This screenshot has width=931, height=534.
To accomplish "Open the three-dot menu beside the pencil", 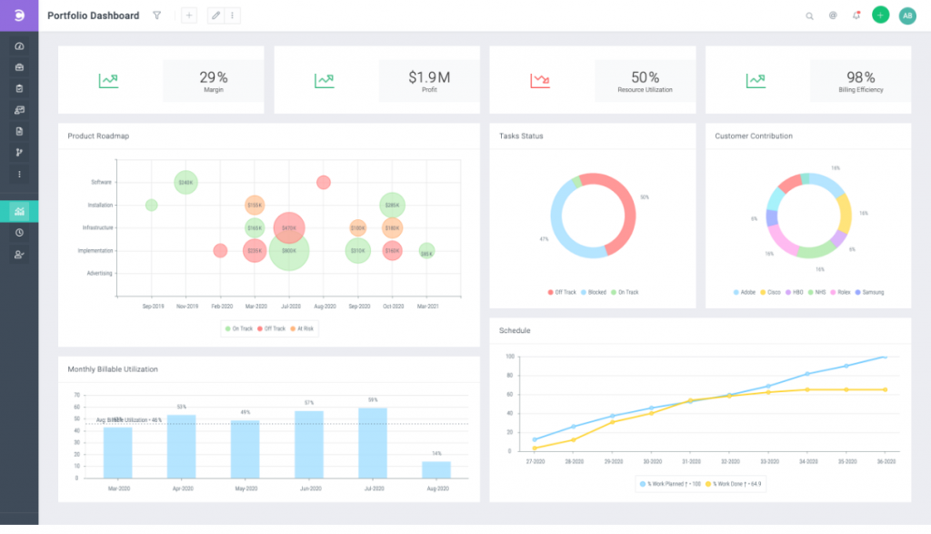I will [232, 15].
